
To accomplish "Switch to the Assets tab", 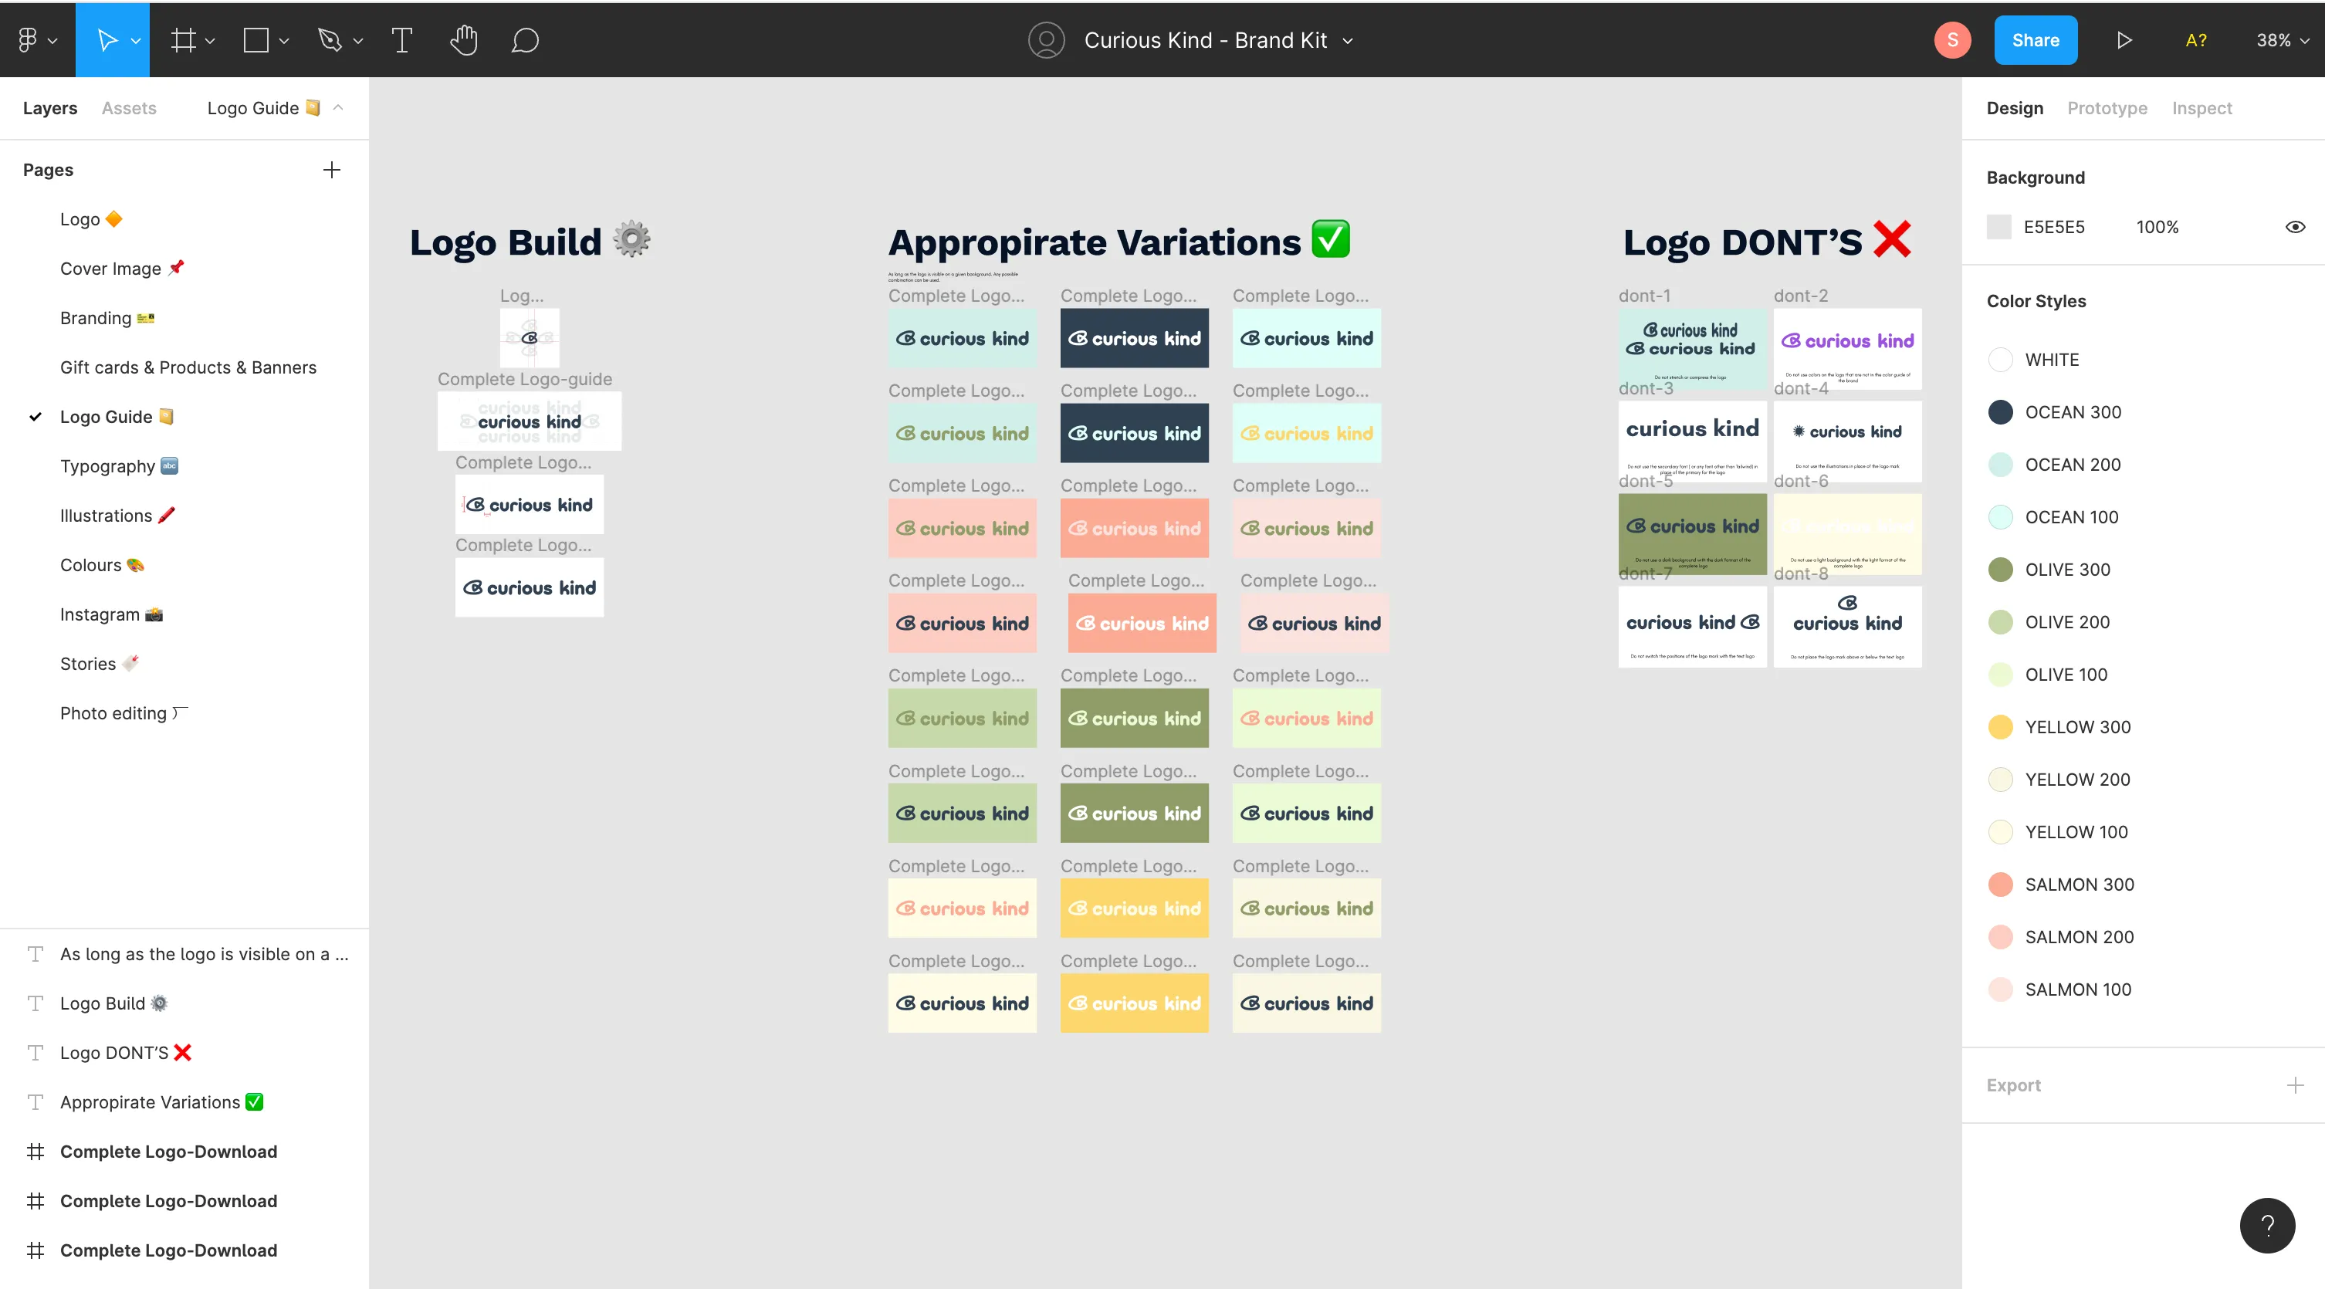I will click(129, 107).
